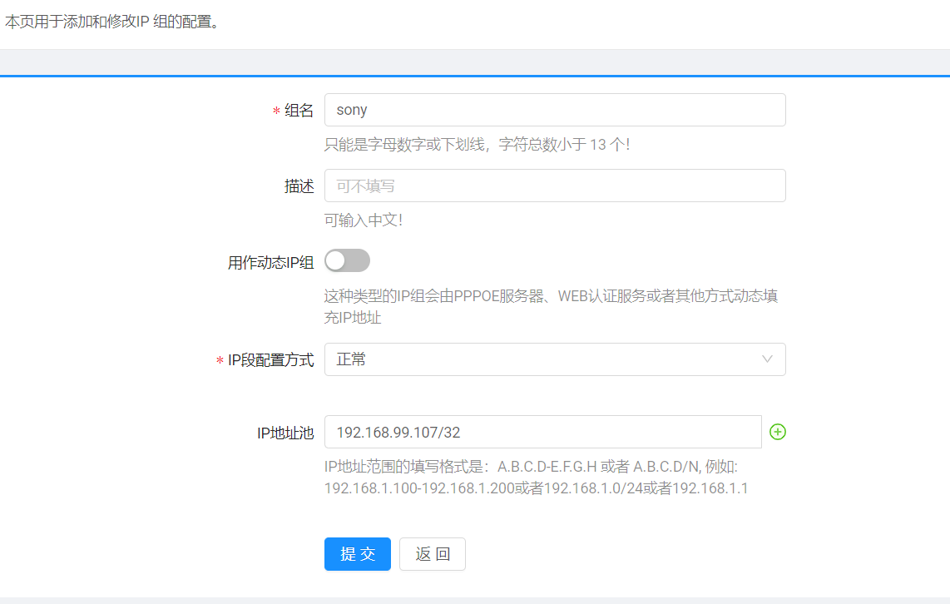Click the page intro text 本页用于添加和修改IP组的配置

pos(111,22)
